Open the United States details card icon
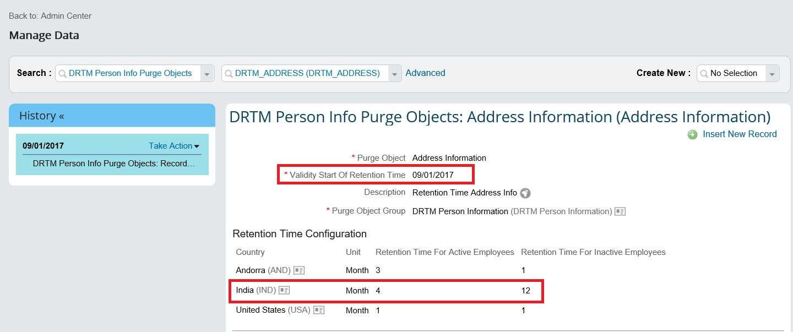793x332 pixels. pos(319,310)
